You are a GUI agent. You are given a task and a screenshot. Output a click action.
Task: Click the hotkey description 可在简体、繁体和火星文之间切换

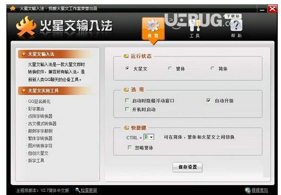point(199,137)
